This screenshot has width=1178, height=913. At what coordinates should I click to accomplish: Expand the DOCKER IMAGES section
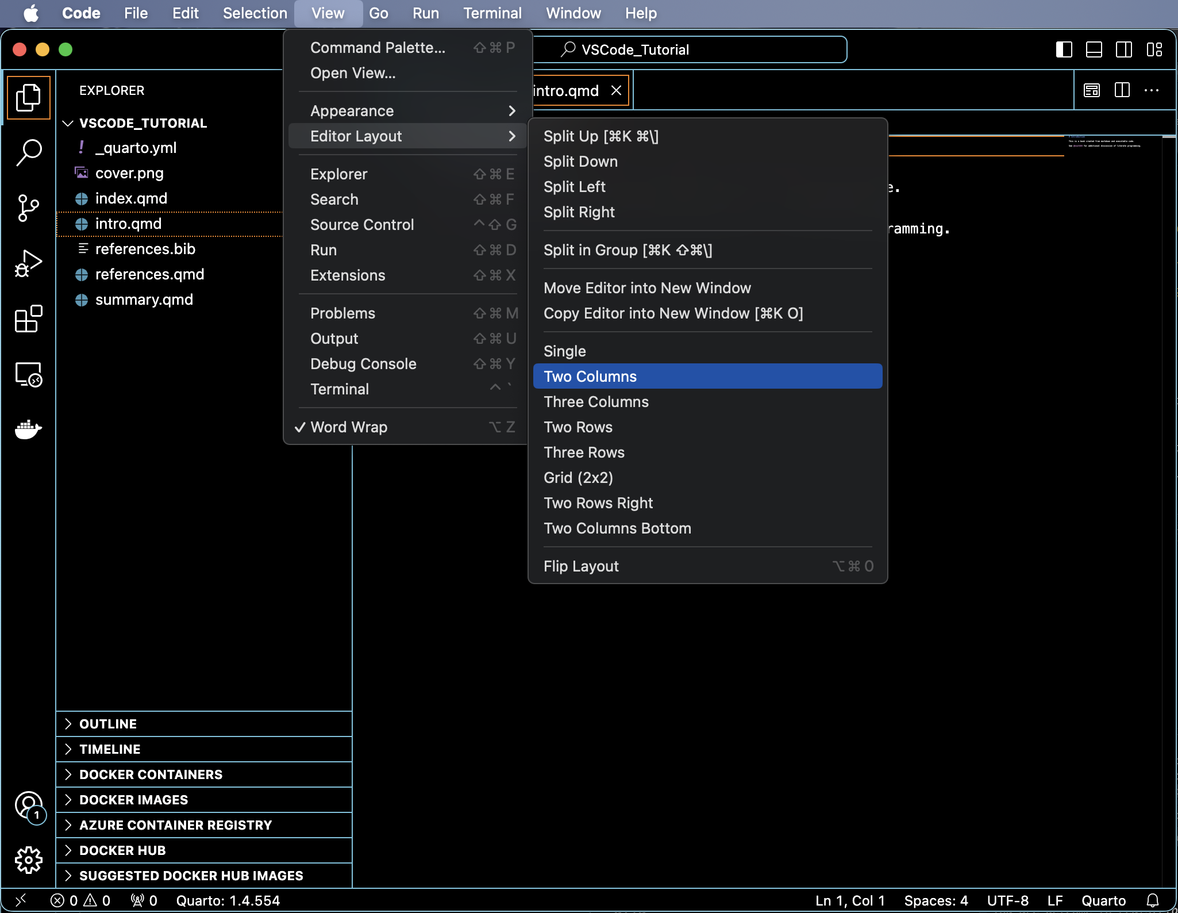pyautogui.click(x=204, y=800)
